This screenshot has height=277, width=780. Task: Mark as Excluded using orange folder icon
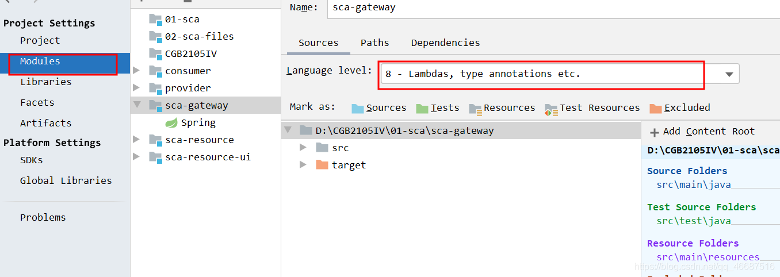[656, 108]
